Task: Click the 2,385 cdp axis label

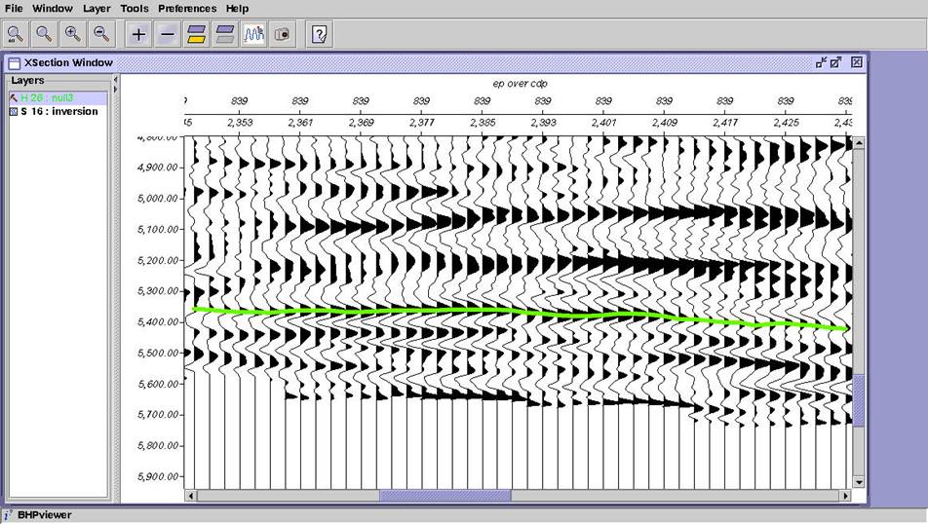Action: (483, 123)
